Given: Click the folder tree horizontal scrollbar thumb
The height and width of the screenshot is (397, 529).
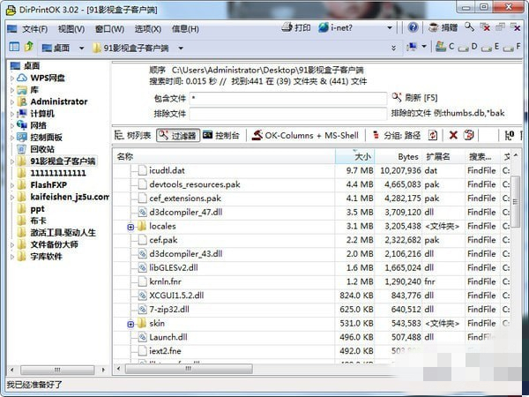Looking at the screenshot, I should (57, 370).
